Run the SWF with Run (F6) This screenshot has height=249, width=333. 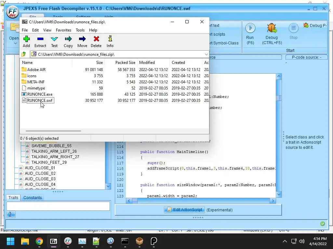point(250,34)
